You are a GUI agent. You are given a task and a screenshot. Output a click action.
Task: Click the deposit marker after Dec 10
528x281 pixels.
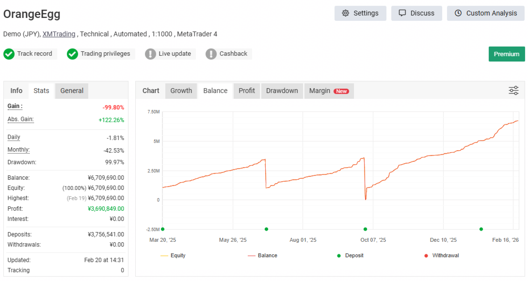pyautogui.click(x=481, y=229)
